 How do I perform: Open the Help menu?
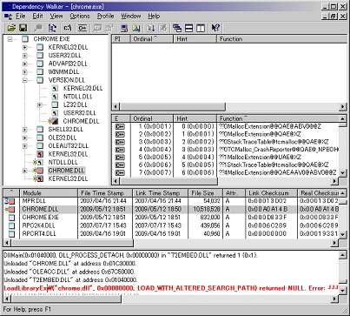(154, 17)
